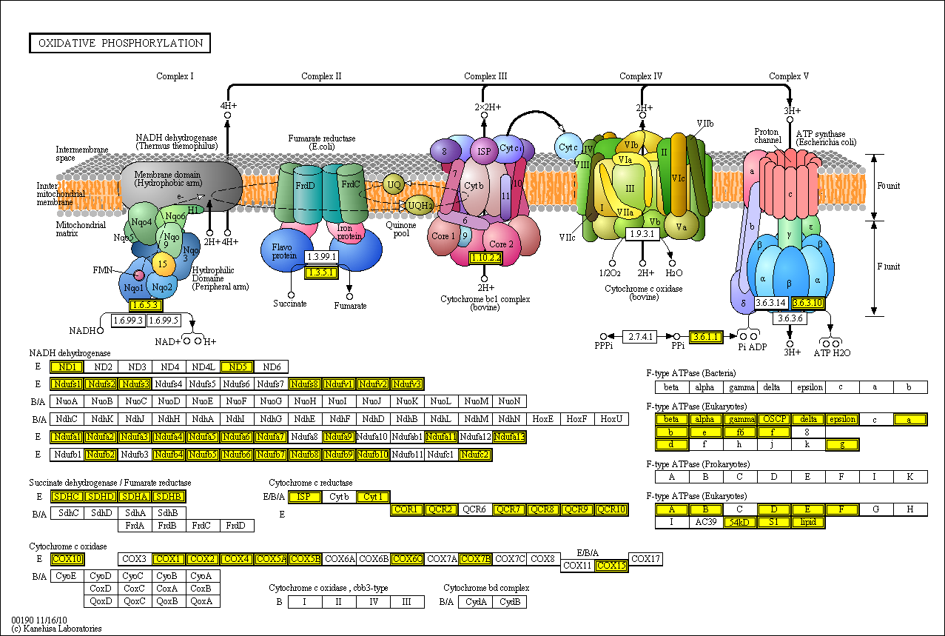This screenshot has width=945, height=636.
Task: Click the Core 2 subunit shape
Action: (502, 244)
